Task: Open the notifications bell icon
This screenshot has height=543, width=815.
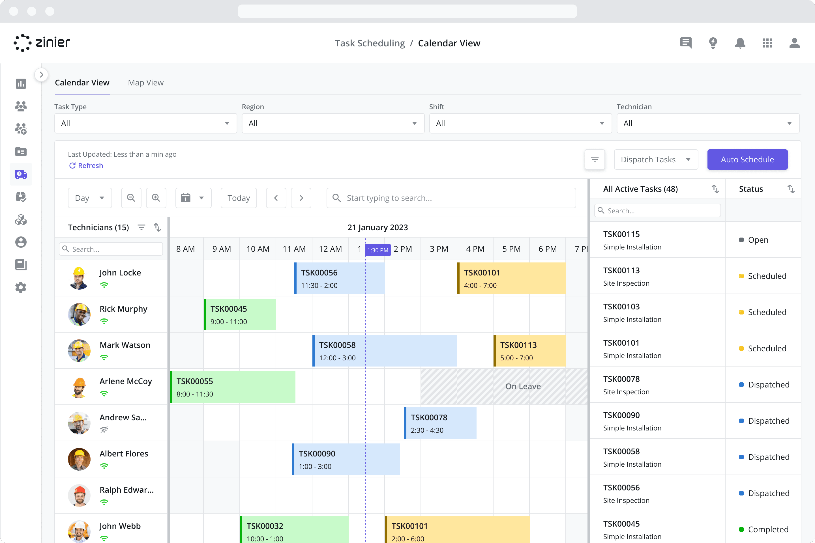Action: pyautogui.click(x=740, y=43)
